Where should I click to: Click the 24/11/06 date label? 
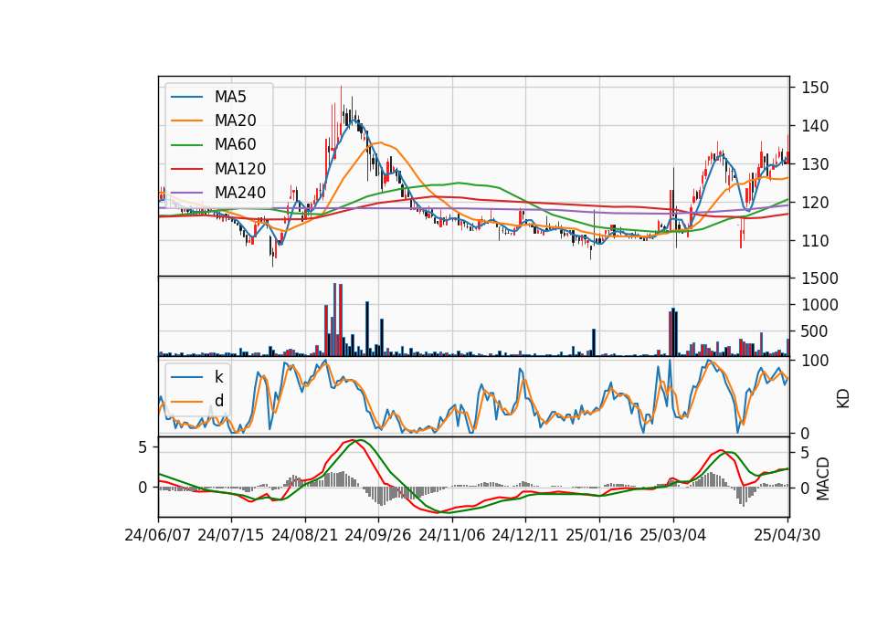[452, 535]
